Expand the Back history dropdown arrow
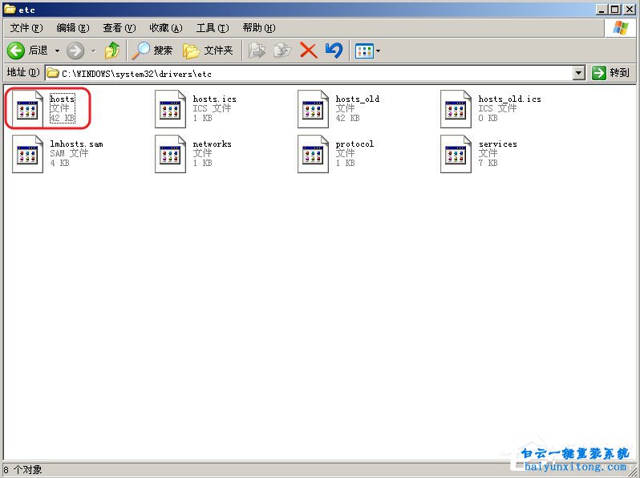Image resolution: width=640 pixels, height=478 pixels. pyautogui.click(x=57, y=51)
